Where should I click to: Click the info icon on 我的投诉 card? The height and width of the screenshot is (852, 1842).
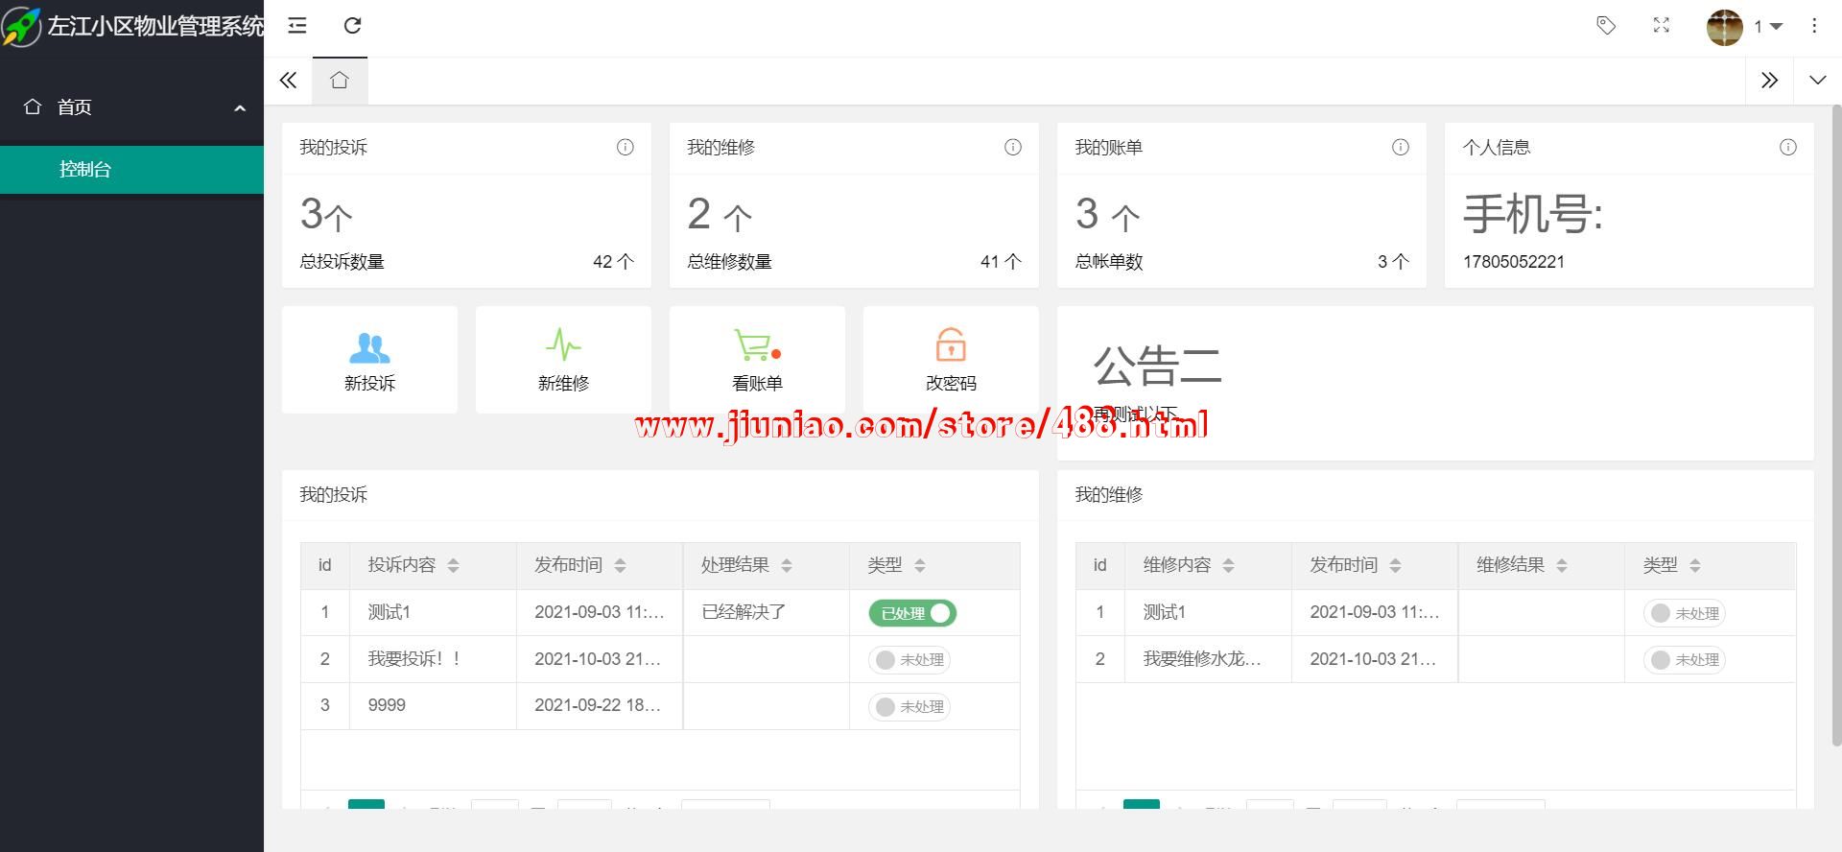(625, 147)
